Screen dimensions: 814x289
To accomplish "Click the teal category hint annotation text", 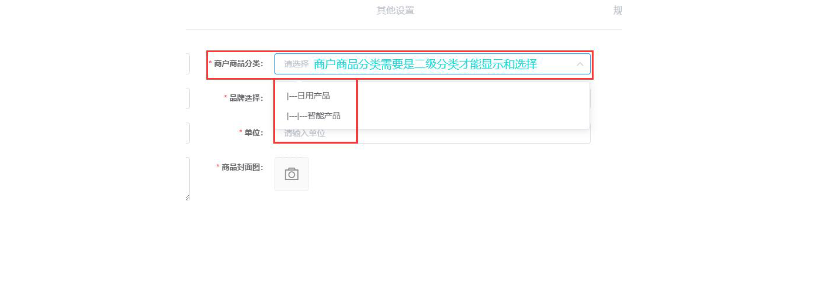I will [x=426, y=64].
